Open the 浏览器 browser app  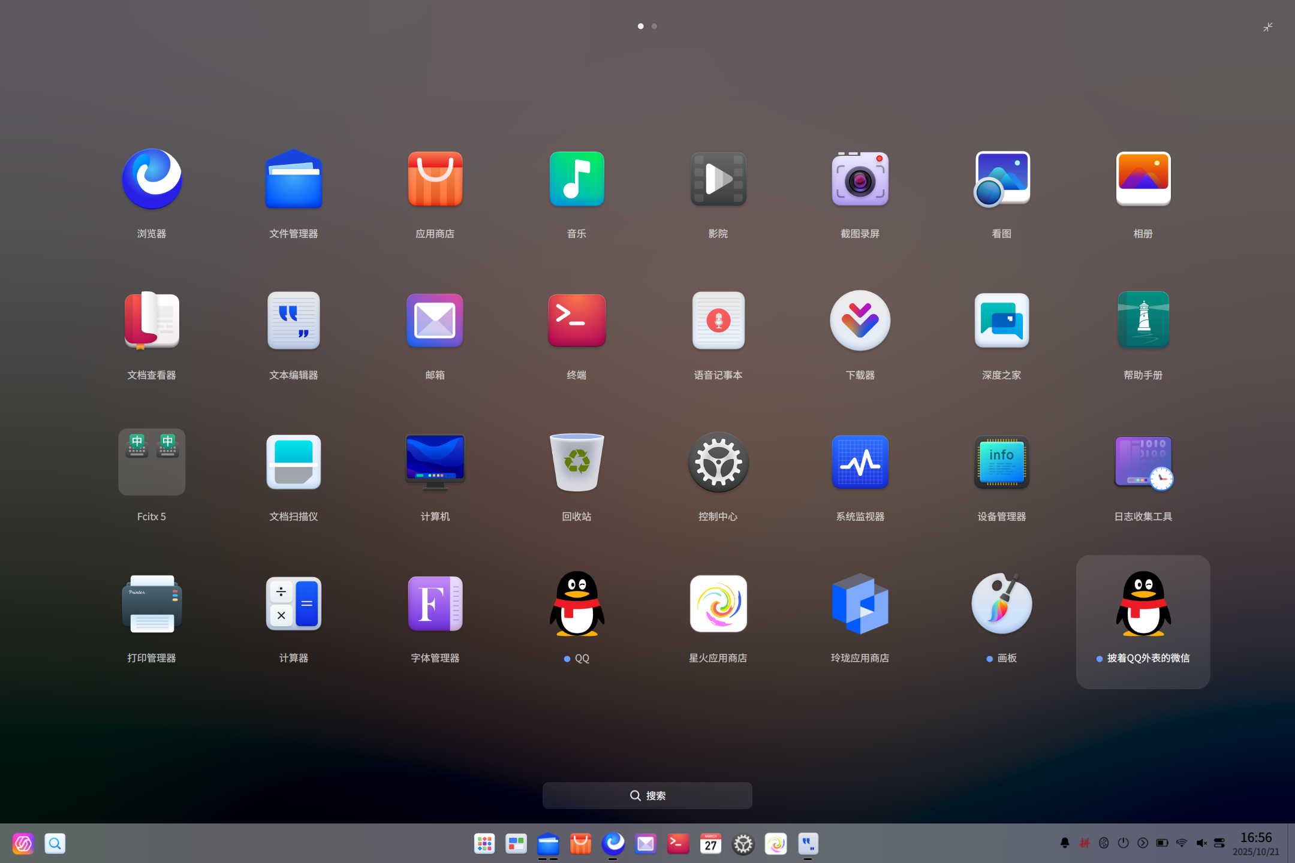pos(152,179)
